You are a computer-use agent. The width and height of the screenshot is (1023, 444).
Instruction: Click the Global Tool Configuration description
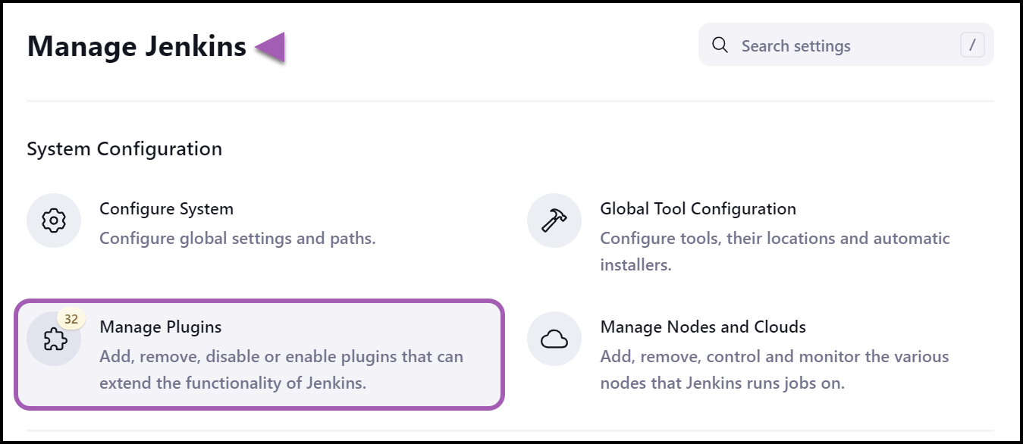pos(774,251)
